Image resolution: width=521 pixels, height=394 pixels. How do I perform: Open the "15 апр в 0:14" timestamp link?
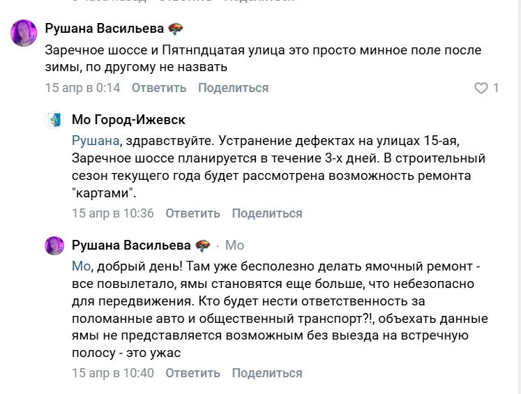[83, 88]
